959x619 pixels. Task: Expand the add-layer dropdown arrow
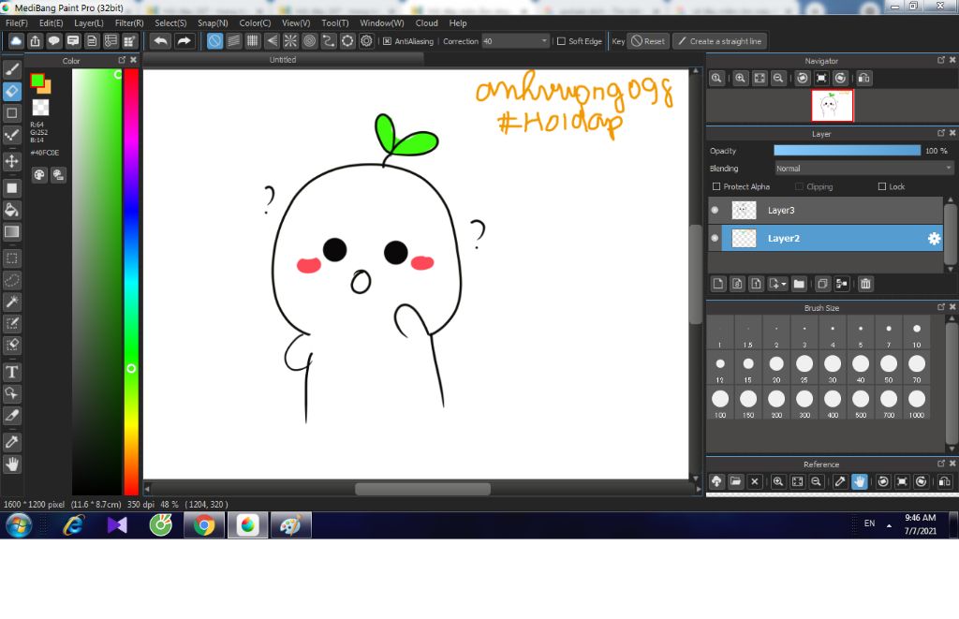[784, 285]
